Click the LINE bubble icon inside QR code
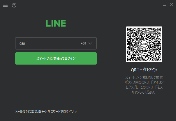 [144, 44]
